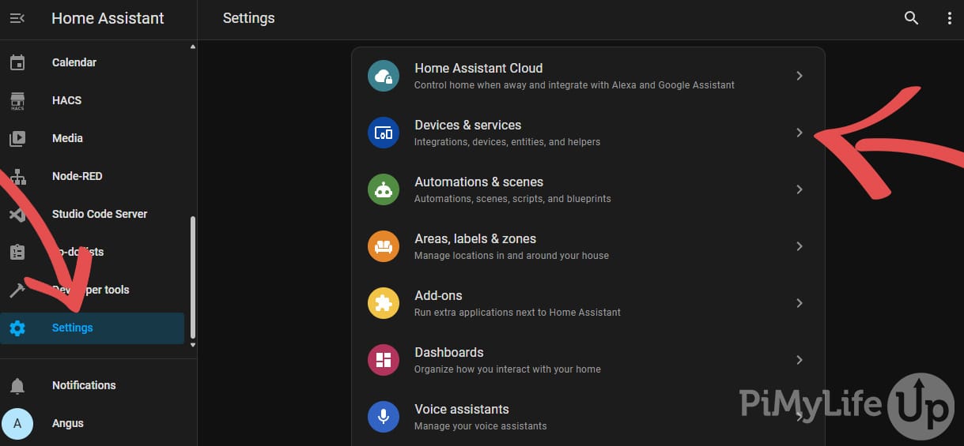Go to Media in the sidebar
This screenshot has height=446, width=964.
click(67, 138)
